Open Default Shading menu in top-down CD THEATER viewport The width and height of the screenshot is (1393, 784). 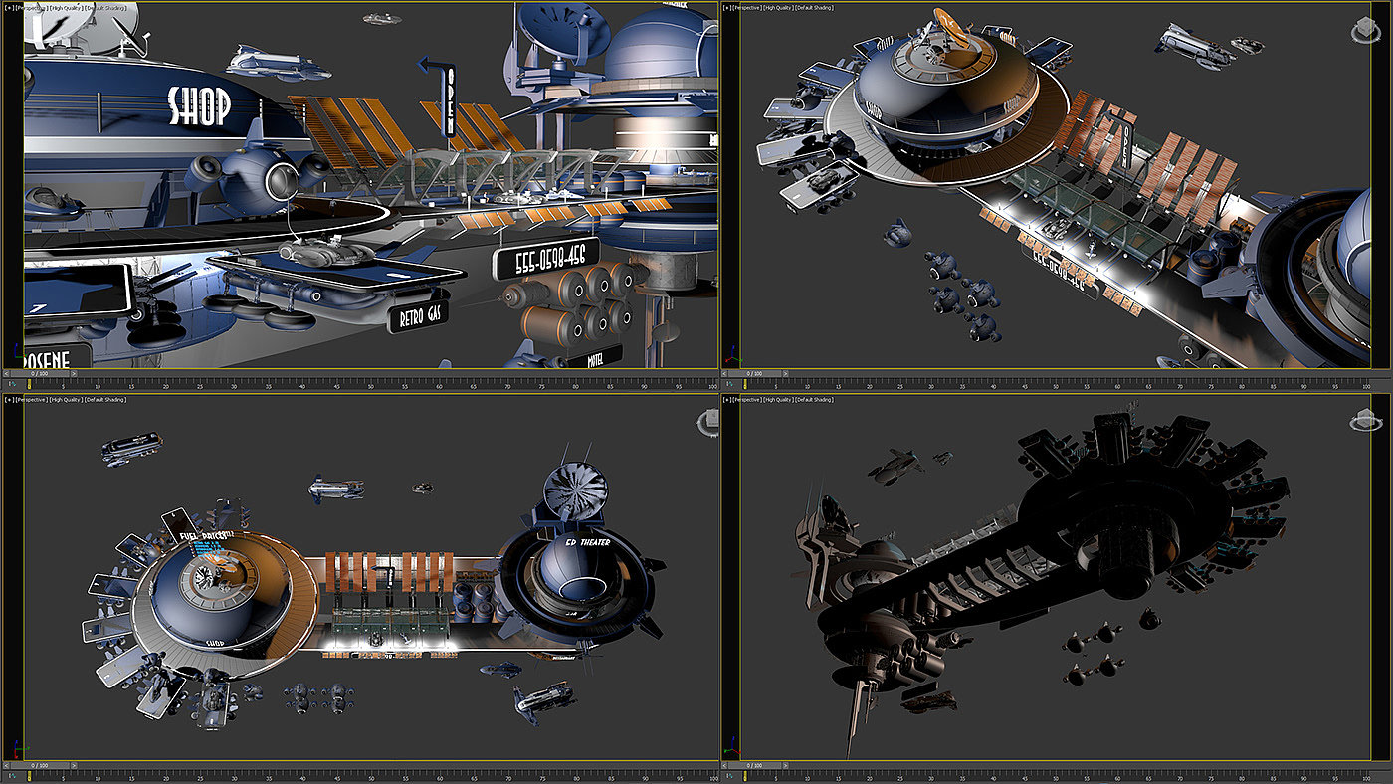point(105,400)
